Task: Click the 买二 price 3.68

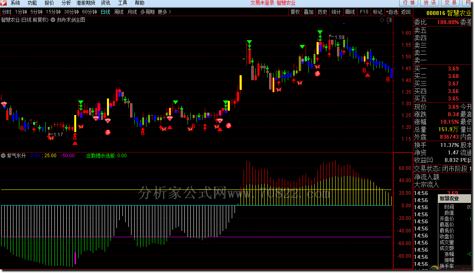Action: (x=453, y=76)
